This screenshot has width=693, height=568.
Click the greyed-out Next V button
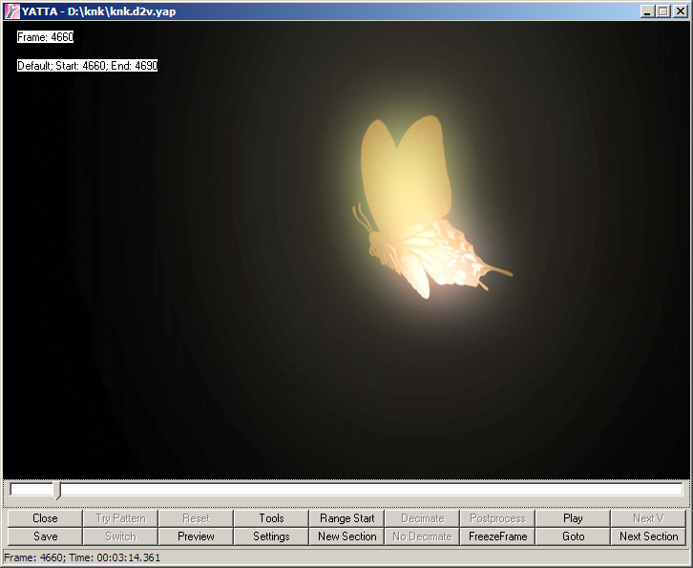pyautogui.click(x=648, y=518)
